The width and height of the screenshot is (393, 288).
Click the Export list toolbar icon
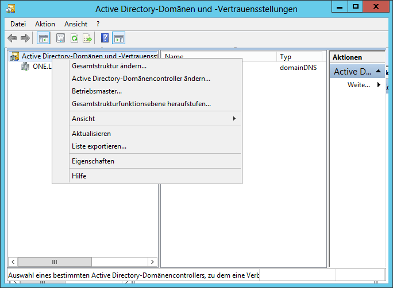pyautogui.click(x=87, y=38)
